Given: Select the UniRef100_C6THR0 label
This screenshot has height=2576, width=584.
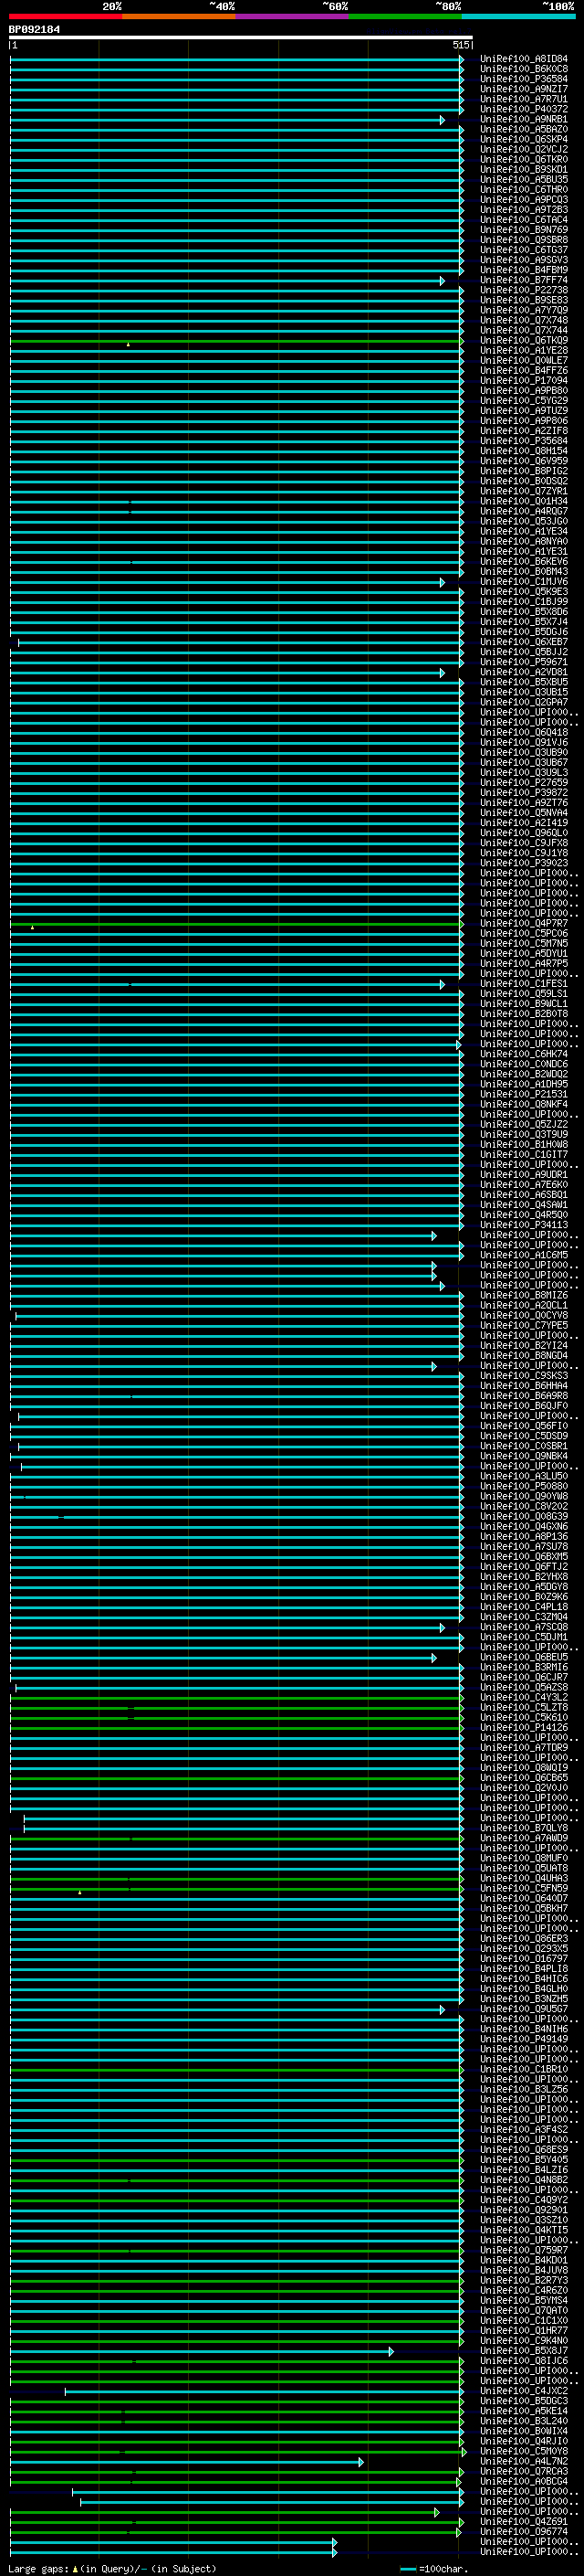Looking at the screenshot, I should click(523, 190).
